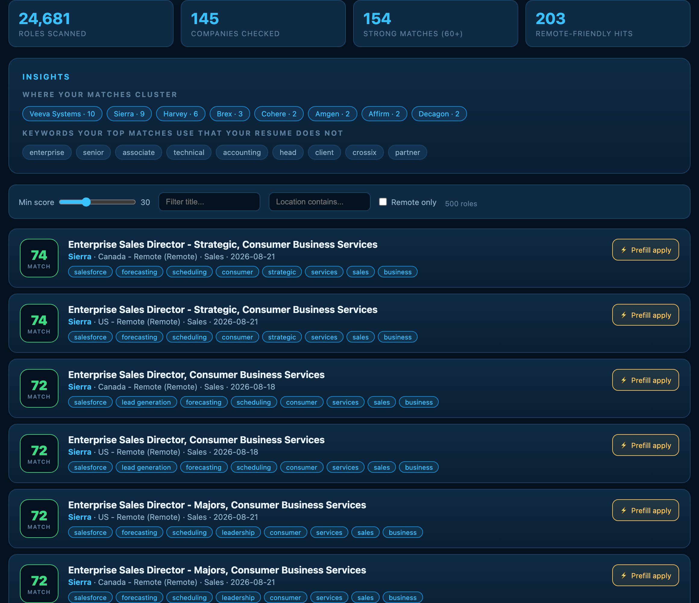Click the enterprise keyword chip
The width and height of the screenshot is (699, 603).
point(47,152)
